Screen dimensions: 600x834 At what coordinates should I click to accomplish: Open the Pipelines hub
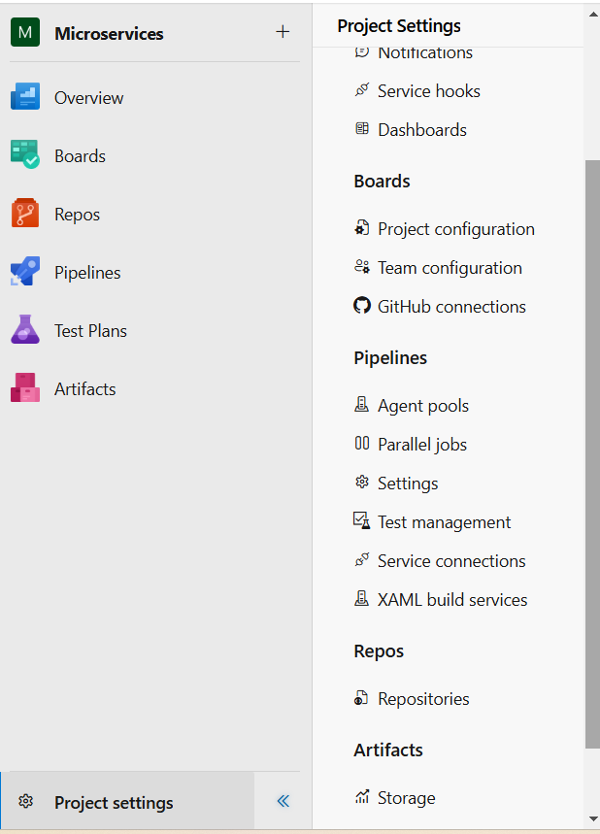87,273
